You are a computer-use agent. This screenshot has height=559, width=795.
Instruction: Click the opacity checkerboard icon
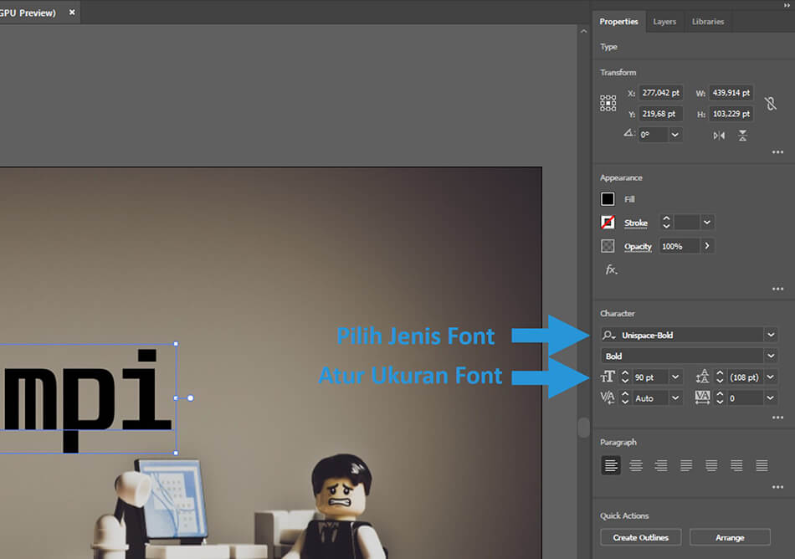coord(608,246)
